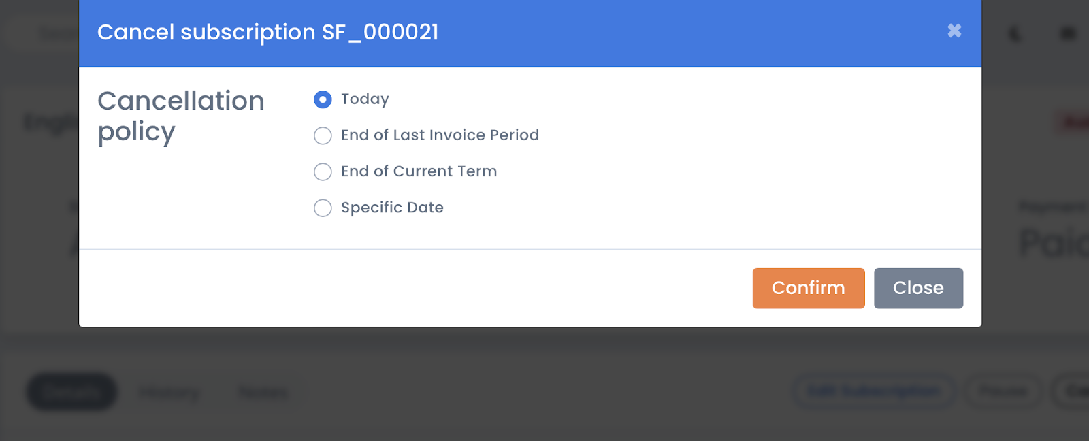
Task: Switch to the blurred Notes tab
Action: point(263,392)
